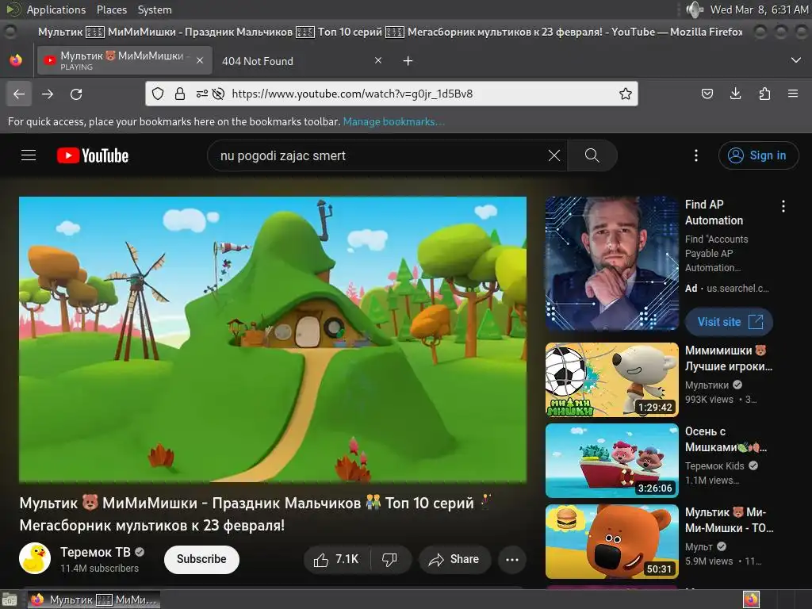The image size is (812, 609).
Task: Open the Find AP Automation ad thumbnail
Action: pos(612,263)
